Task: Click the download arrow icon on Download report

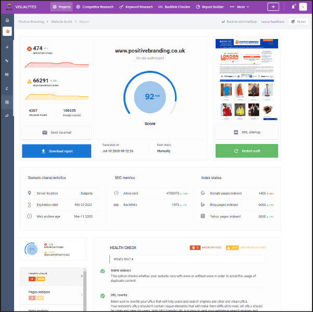Action: (43, 151)
